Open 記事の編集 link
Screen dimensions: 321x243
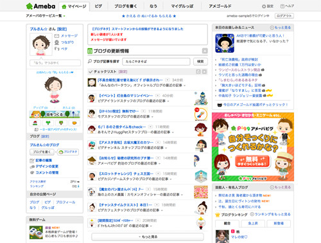[44, 160]
